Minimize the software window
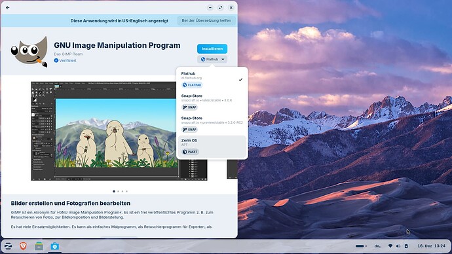The width and height of the screenshot is (452, 254). pos(210,8)
